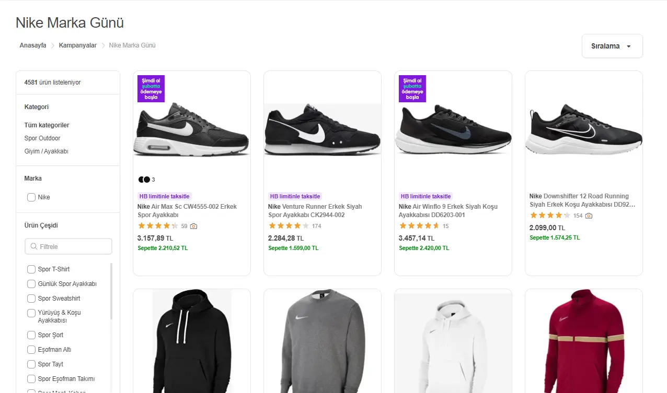The height and width of the screenshot is (393, 667).
Task: Click purple "Şimdi al" badge on Air Winflo
Action: coord(412,89)
